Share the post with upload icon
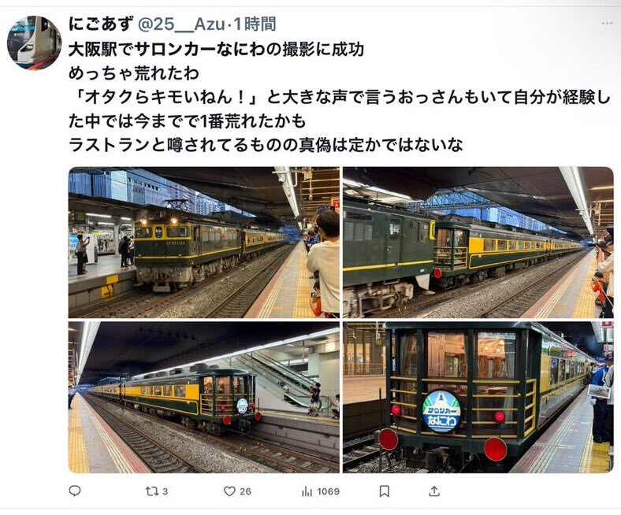This screenshot has height=515, width=621. pyautogui.click(x=434, y=491)
